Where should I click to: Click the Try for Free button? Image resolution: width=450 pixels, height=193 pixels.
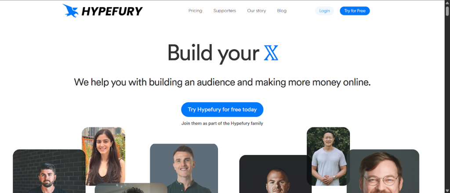pos(355,11)
